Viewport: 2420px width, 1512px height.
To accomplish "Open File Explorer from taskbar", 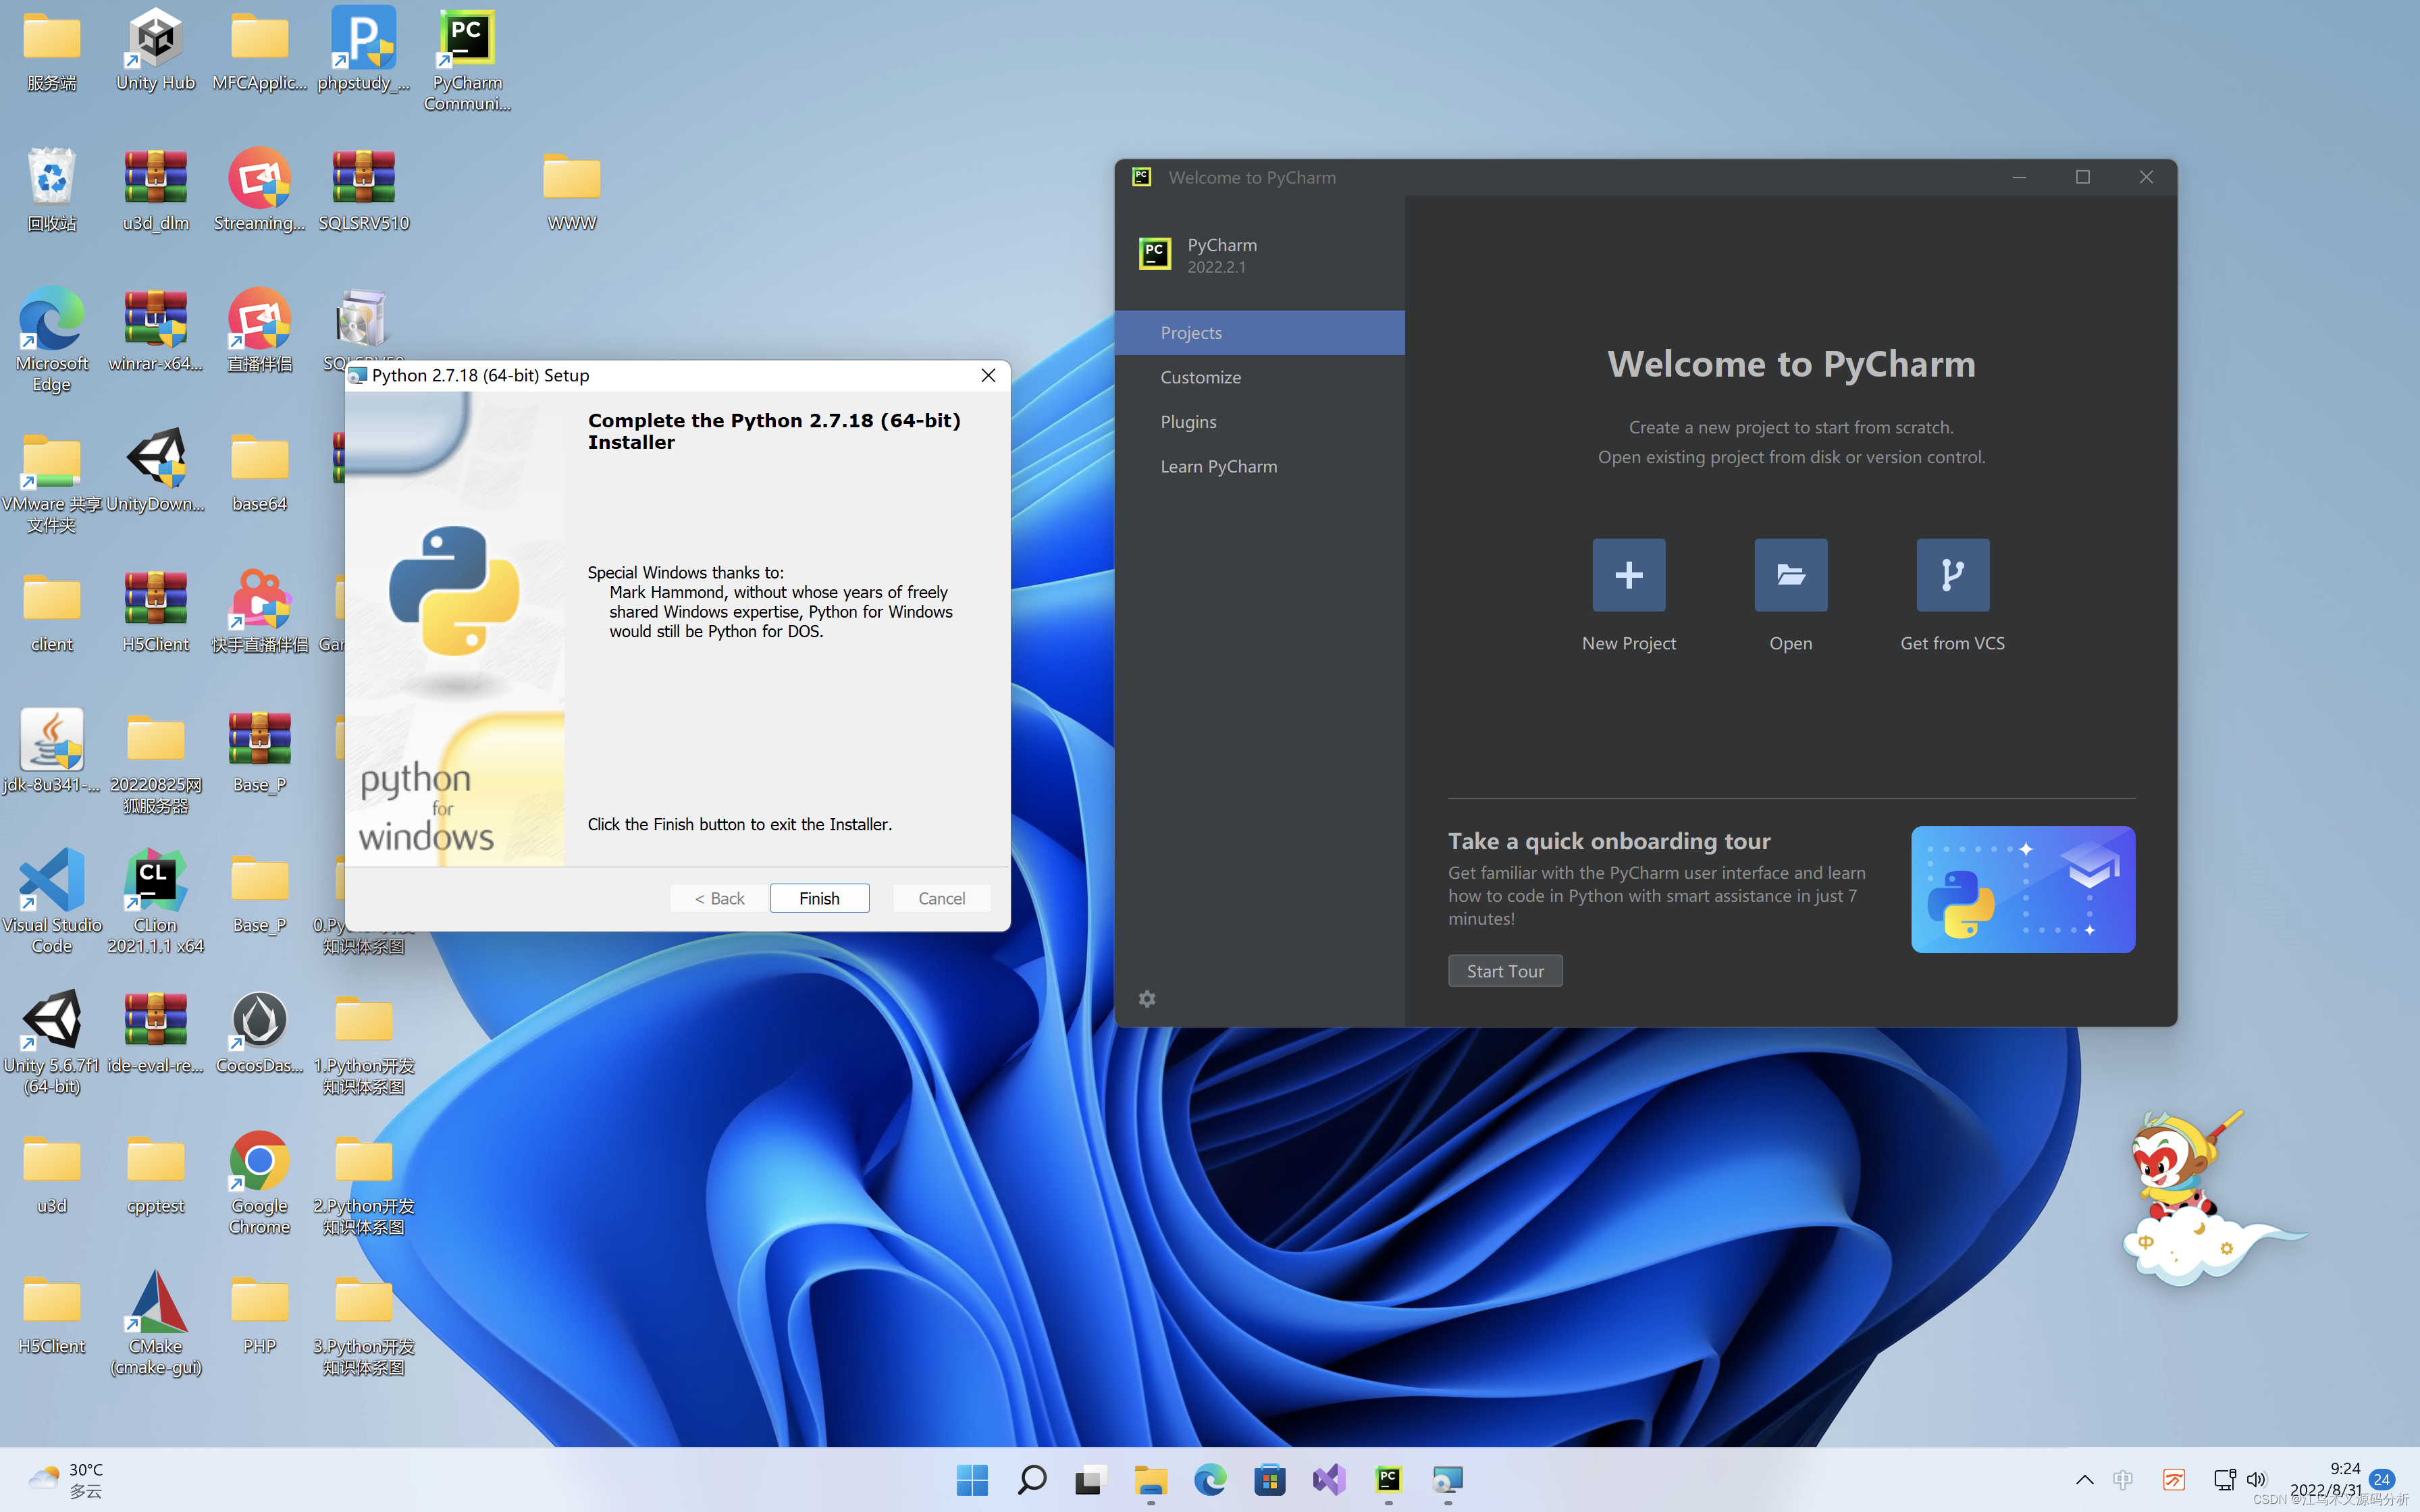I will [1150, 1479].
